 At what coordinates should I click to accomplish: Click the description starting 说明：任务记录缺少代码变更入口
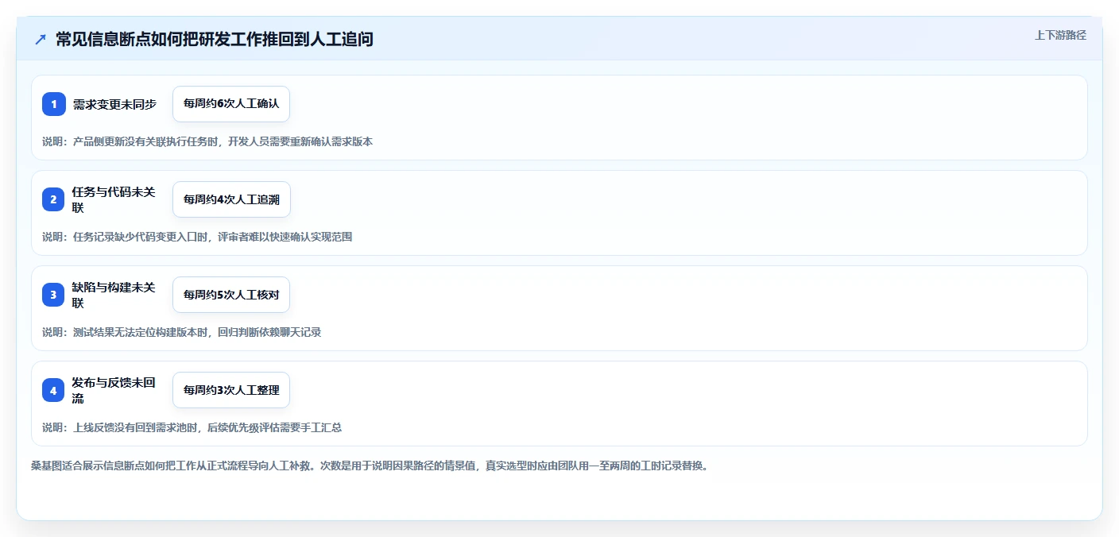pyautogui.click(x=197, y=237)
